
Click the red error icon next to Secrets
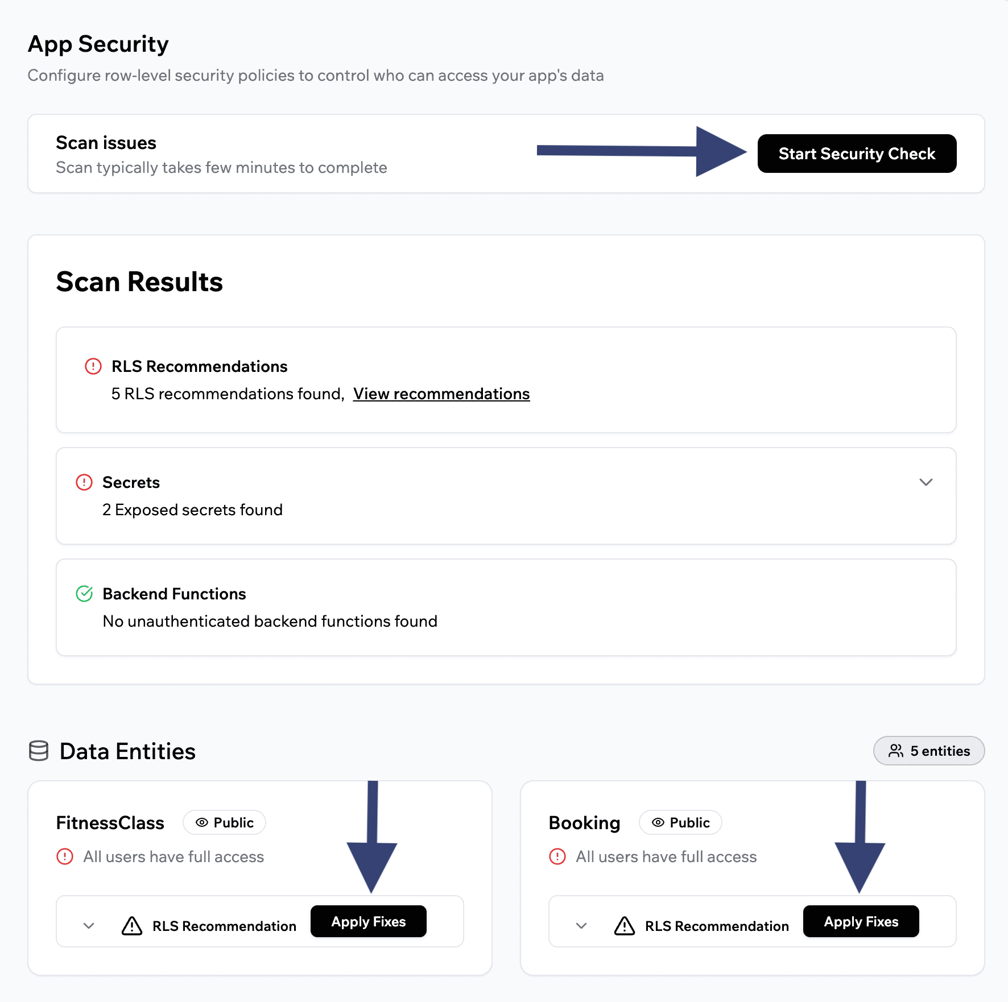point(84,482)
